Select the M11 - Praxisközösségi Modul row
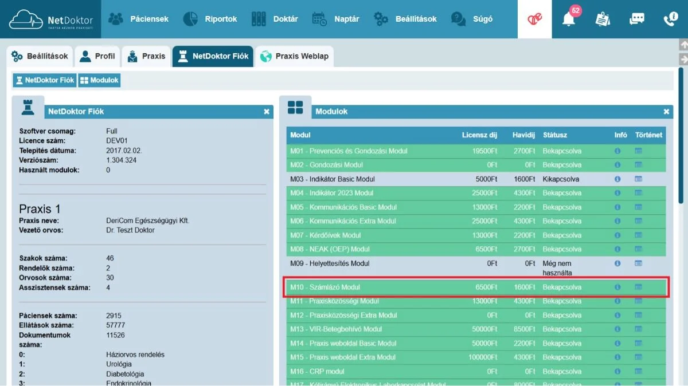688x386 pixels. 476,301
